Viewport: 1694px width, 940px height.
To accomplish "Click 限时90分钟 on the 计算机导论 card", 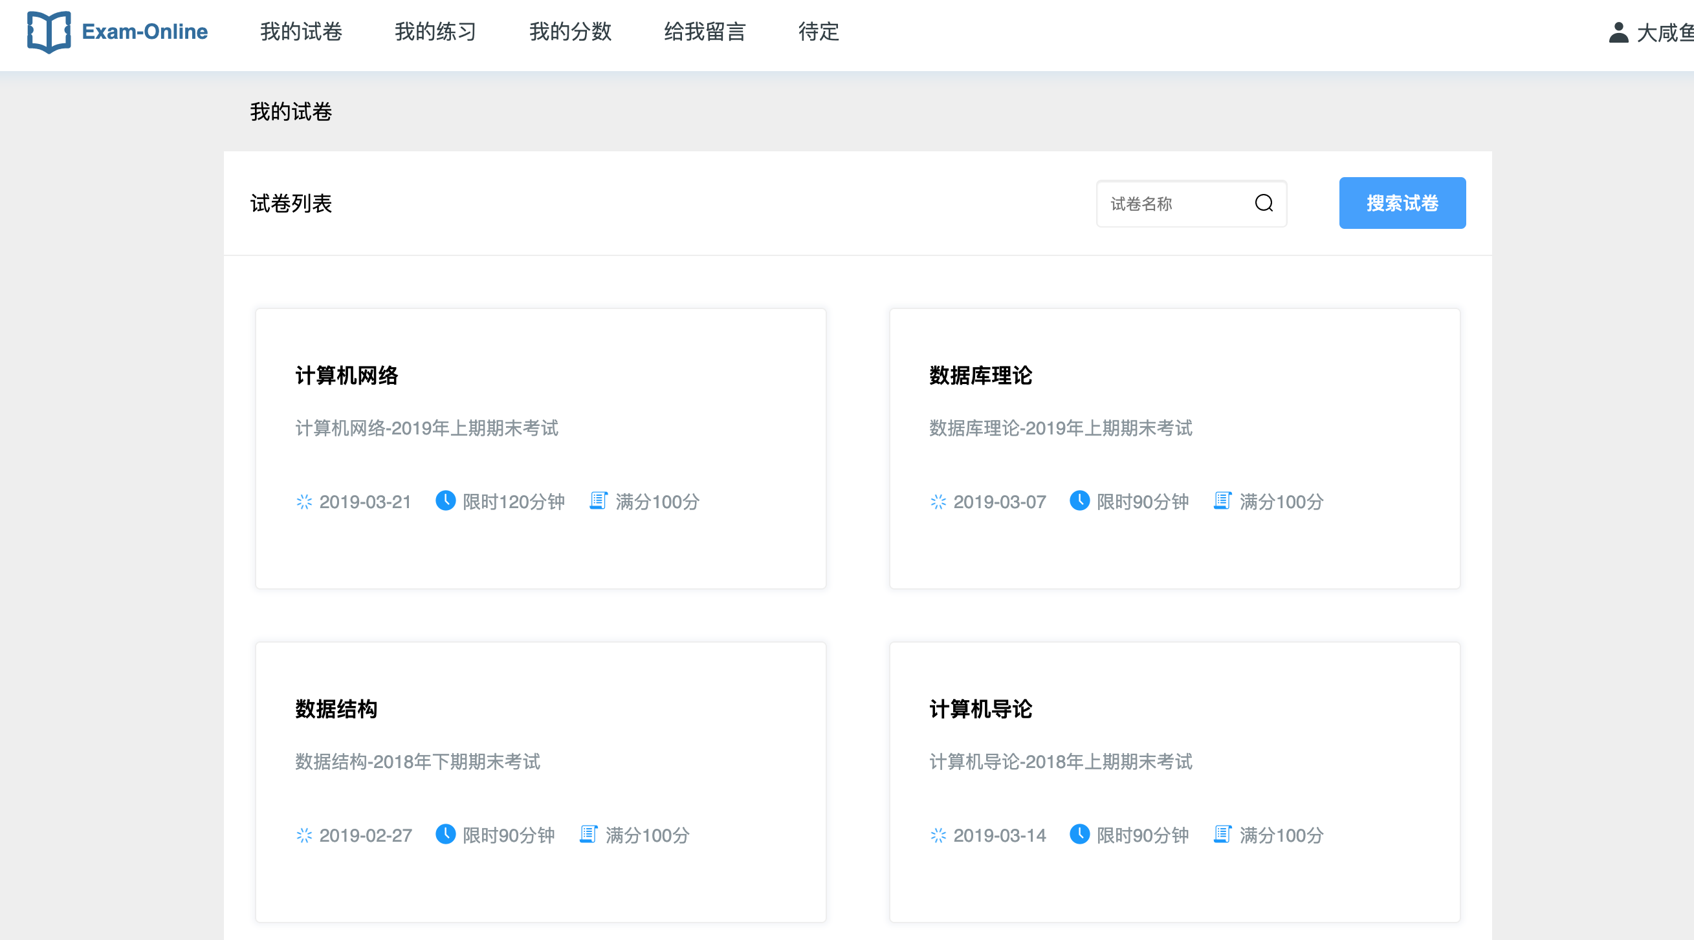I will [x=1143, y=835].
